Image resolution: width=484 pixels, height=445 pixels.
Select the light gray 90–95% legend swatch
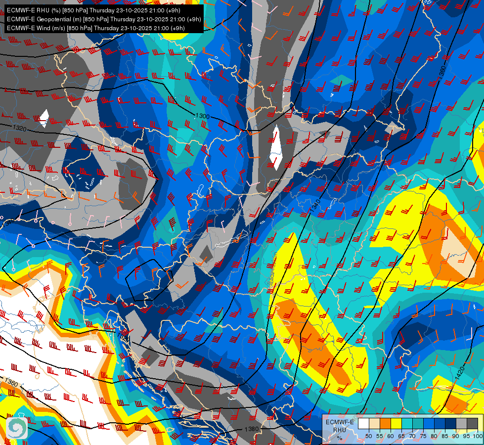click(x=461, y=423)
